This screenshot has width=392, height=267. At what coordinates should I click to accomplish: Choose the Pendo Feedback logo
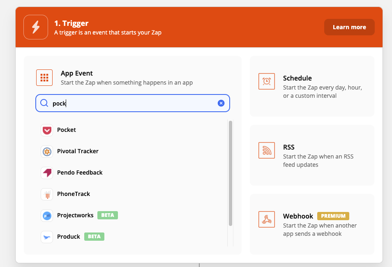(x=47, y=173)
